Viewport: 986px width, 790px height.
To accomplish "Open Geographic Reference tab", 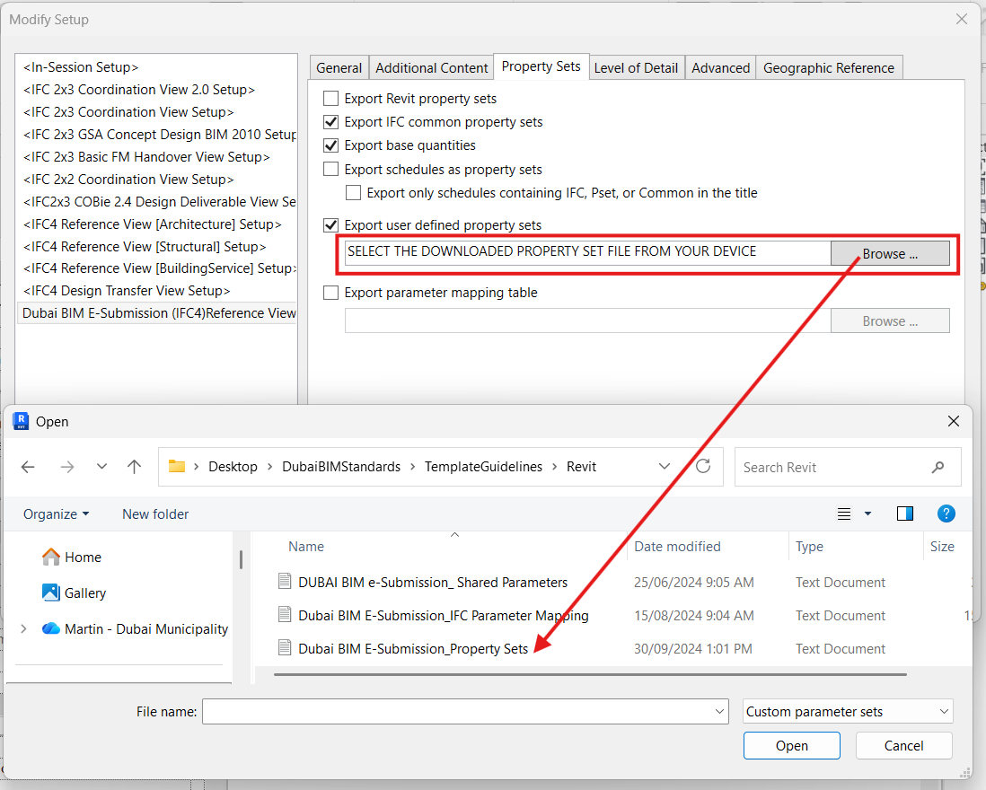I will pyautogui.click(x=829, y=68).
